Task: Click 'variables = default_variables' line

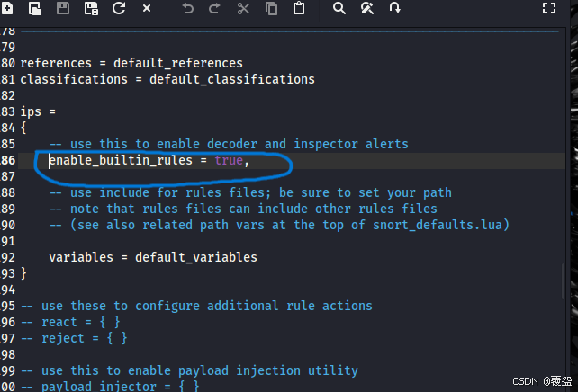Action: (x=153, y=257)
